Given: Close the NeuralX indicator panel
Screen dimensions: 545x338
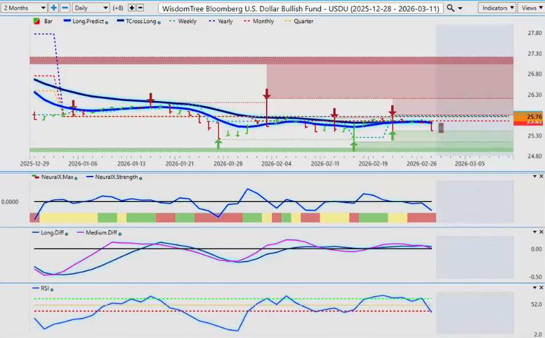Looking at the screenshot, I should (x=541, y=176).
